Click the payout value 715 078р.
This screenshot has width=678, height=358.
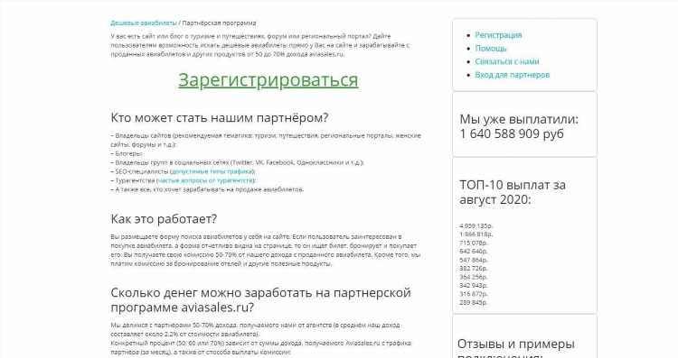click(474, 243)
